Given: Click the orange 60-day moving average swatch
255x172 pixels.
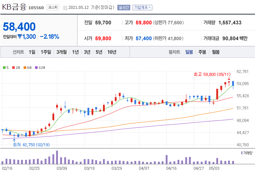Looking at the screenshot, I should click(x=25, y=68).
